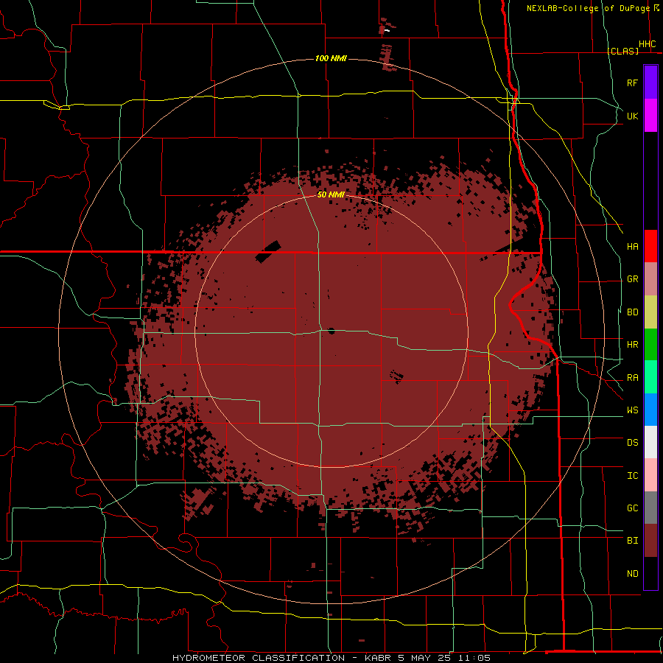Click the "50 NMI" range ring label
The image size is (663, 663).
[x=331, y=194]
